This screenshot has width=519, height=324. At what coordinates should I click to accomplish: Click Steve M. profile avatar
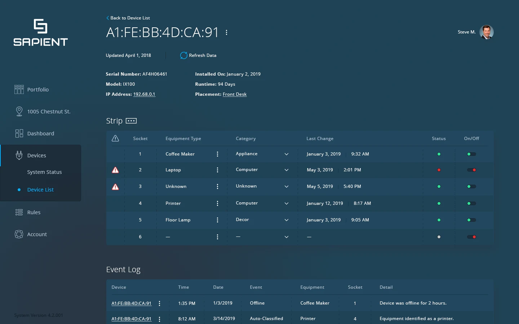[487, 32]
